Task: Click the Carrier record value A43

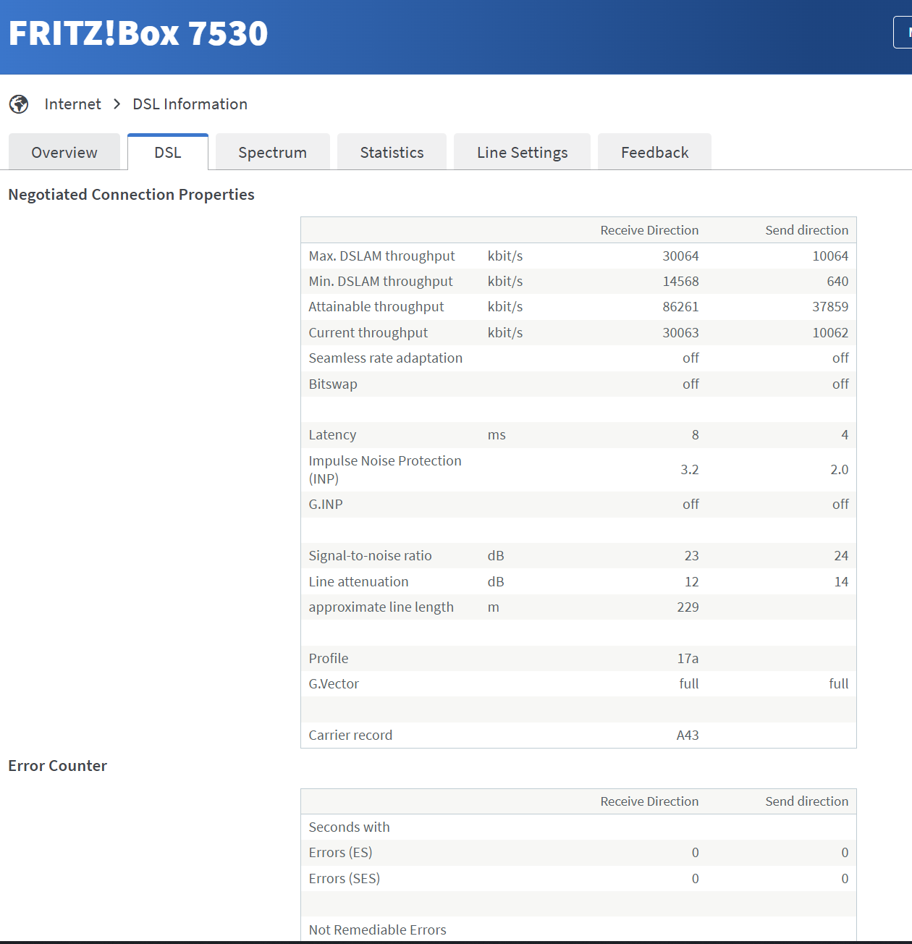Action: pos(688,736)
